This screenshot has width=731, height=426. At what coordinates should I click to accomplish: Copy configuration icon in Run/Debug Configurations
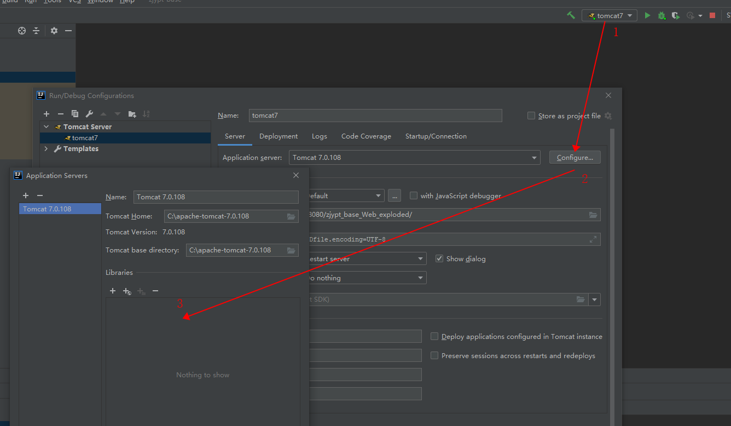coord(75,114)
